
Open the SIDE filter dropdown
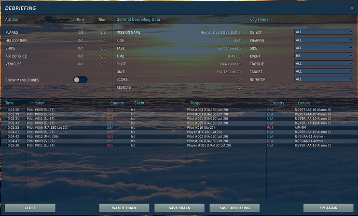pos(324,48)
